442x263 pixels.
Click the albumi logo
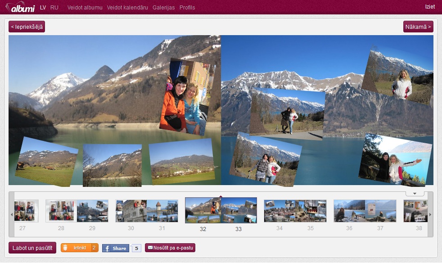pyautogui.click(x=20, y=7)
